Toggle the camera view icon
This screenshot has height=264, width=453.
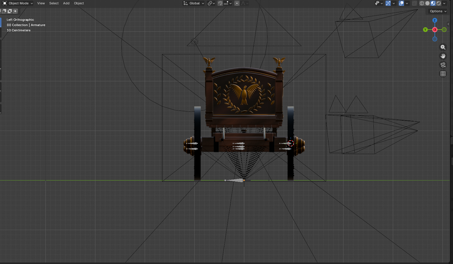[x=443, y=65]
